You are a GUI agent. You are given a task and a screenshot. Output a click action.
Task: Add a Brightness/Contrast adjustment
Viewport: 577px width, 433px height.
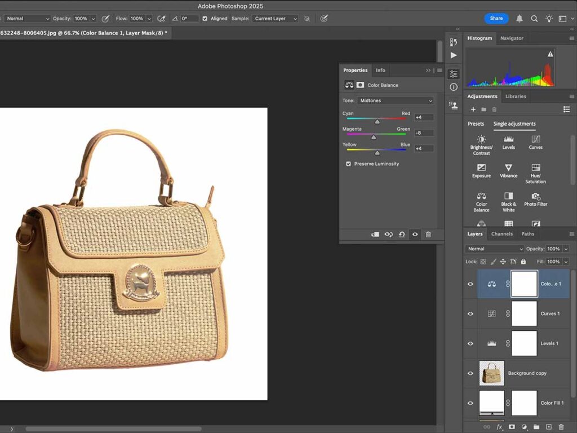(481, 145)
